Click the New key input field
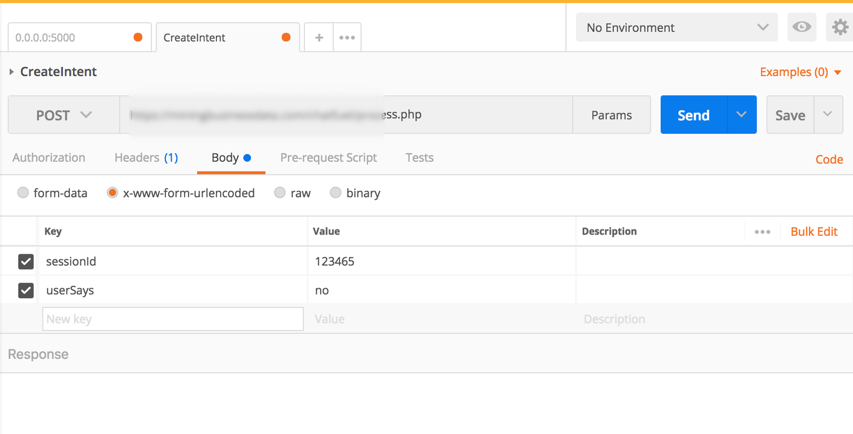Screen dimensions: 853x434 pyautogui.click(x=173, y=319)
